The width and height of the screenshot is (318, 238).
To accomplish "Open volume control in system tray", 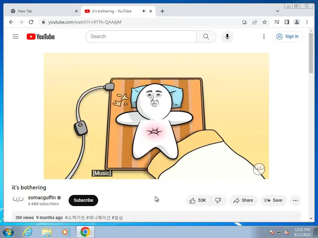I will coord(287,232).
